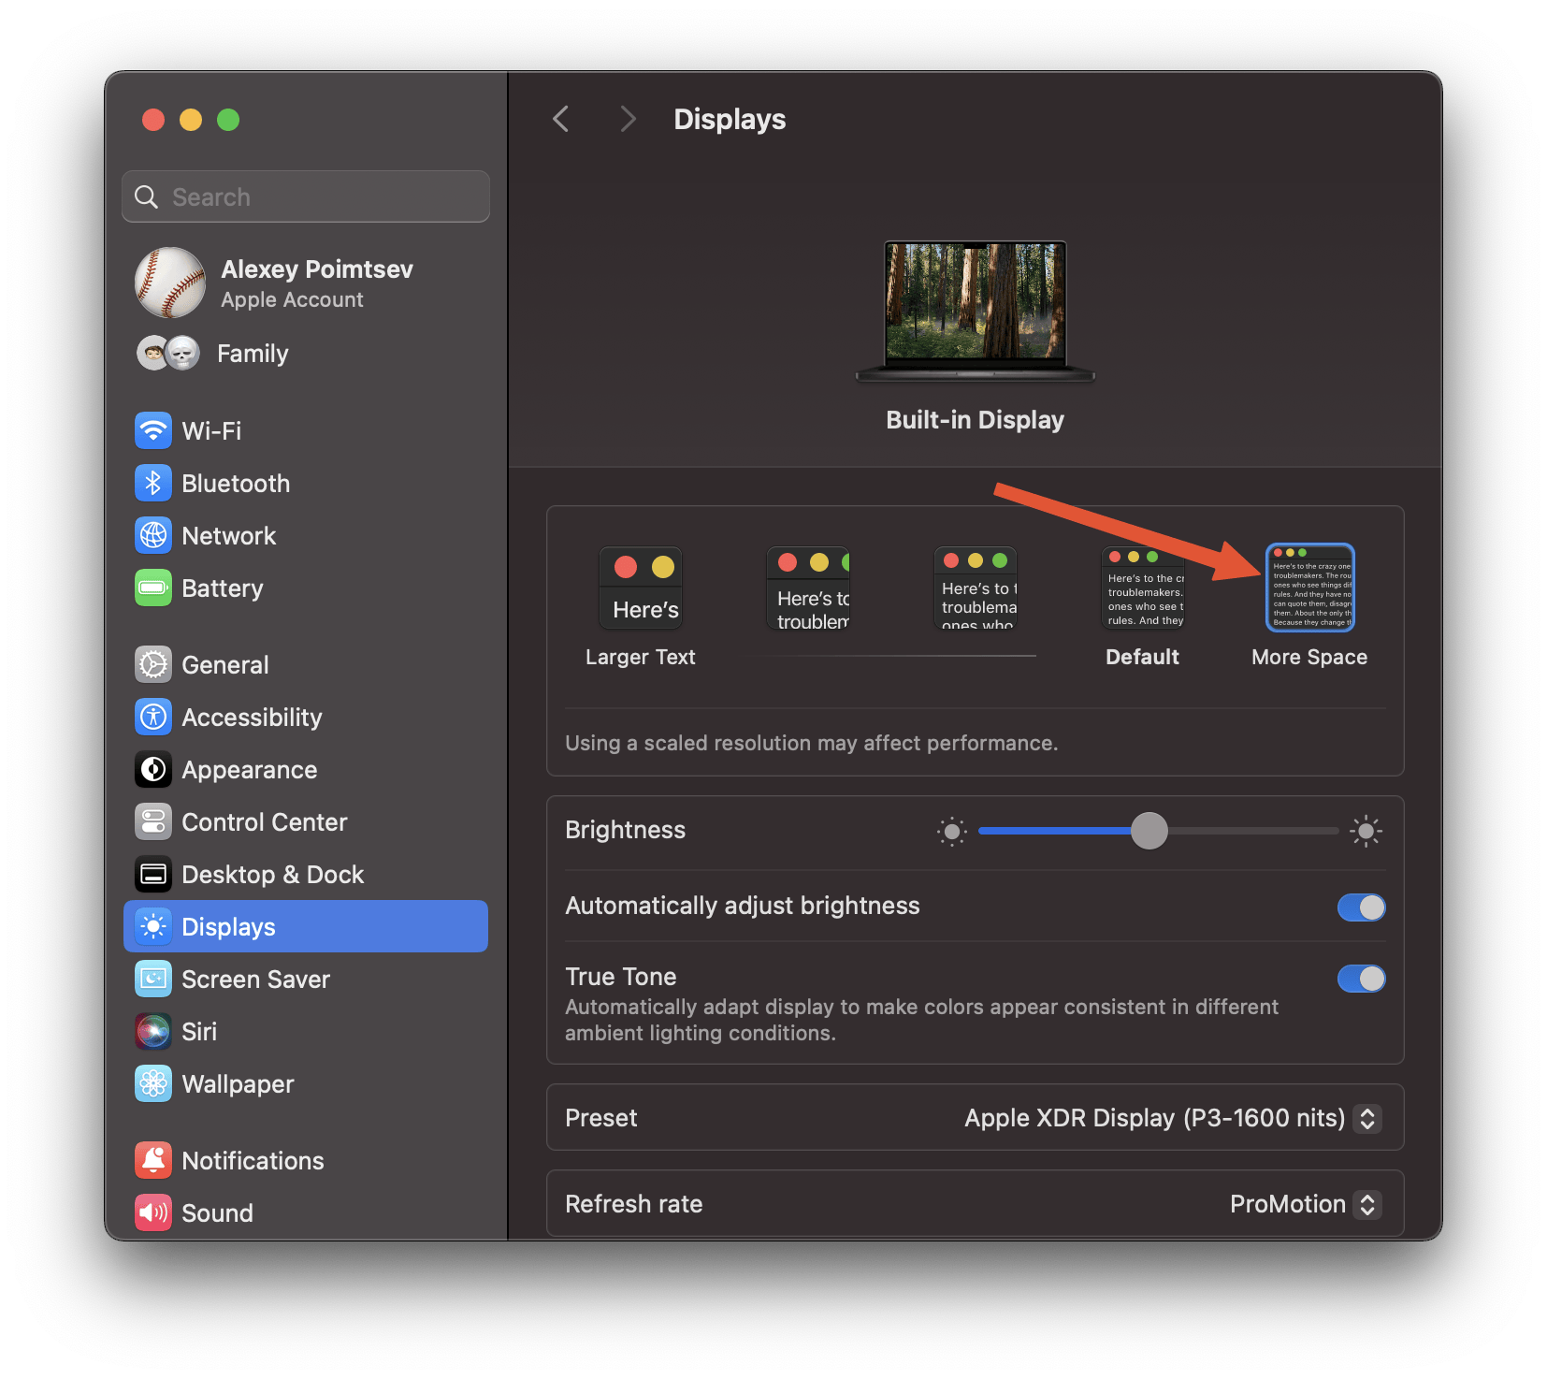Turn off True Tone
Viewport: 1547px width, 1379px height.
tap(1361, 978)
